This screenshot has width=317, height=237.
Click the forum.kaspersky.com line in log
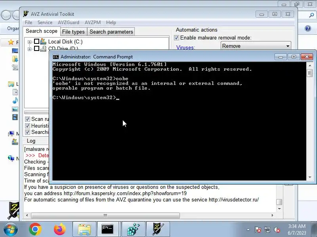(105, 194)
